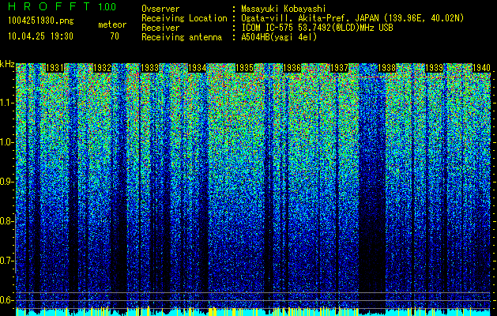Click the 1939 time marker label
The image size is (497, 316).
pyautogui.click(x=434, y=68)
